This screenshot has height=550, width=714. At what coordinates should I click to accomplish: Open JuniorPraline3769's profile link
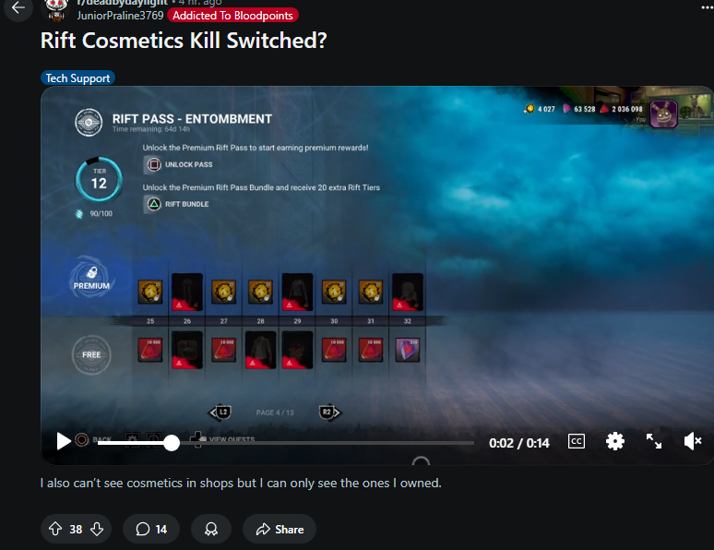click(120, 16)
